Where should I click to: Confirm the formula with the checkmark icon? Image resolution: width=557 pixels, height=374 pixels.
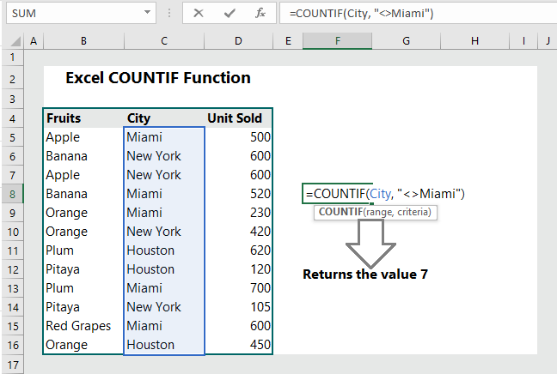pyautogui.click(x=230, y=14)
